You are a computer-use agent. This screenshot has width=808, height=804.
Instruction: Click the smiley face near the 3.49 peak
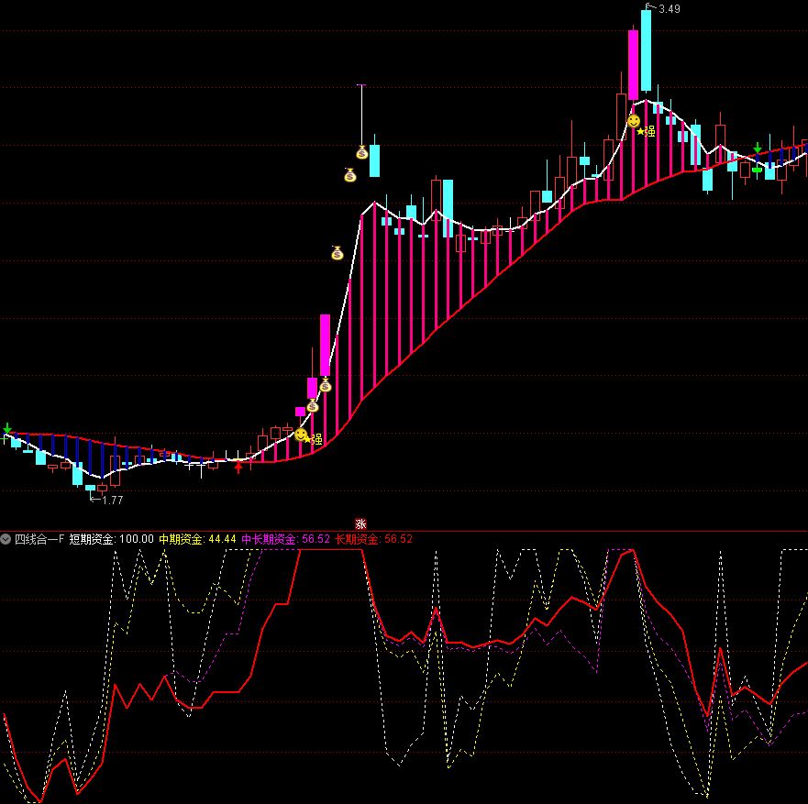634,121
